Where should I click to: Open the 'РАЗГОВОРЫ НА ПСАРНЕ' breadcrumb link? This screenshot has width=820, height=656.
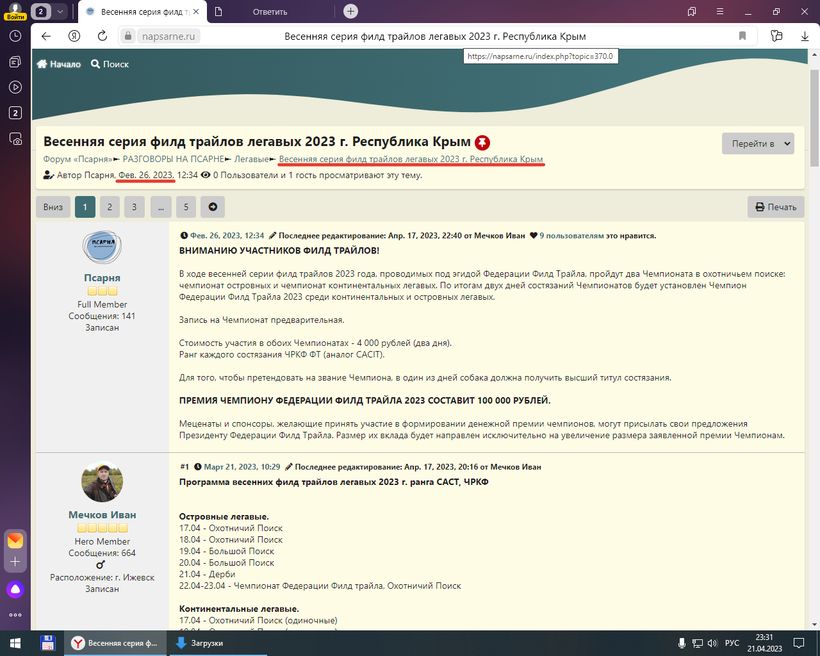(x=173, y=159)
